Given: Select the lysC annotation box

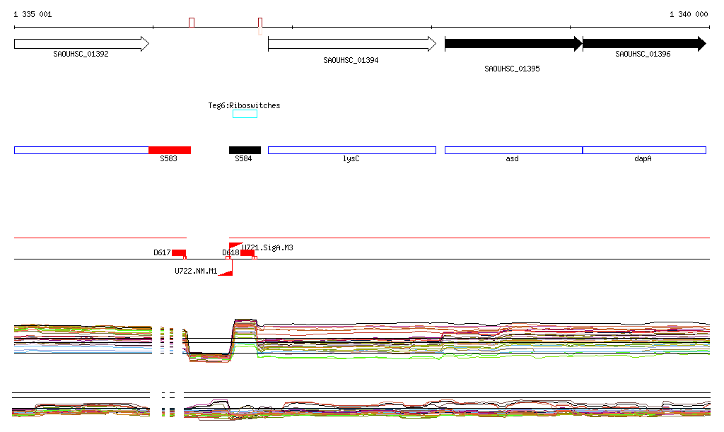Looking at the screenshot, I should point(351,150).
